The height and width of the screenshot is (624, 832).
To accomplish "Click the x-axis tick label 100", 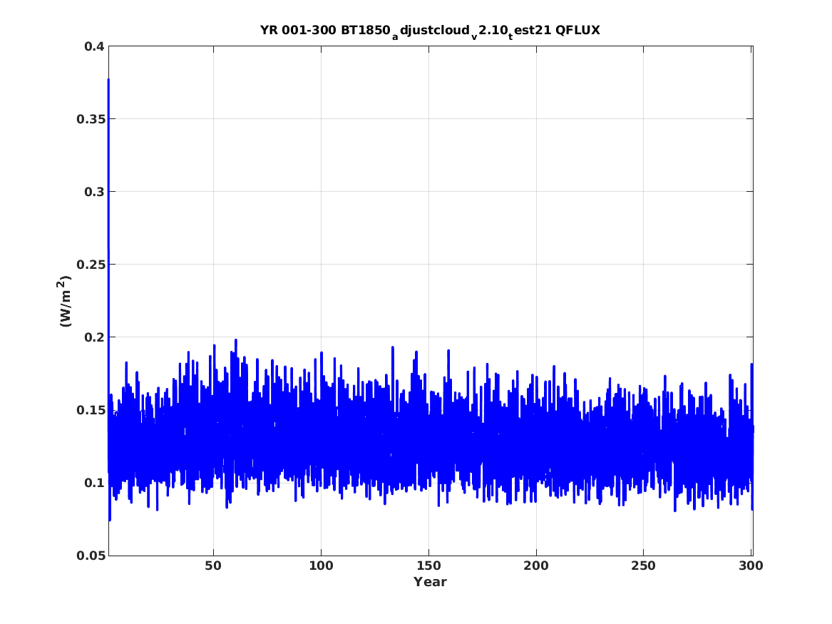I will coord(321,566).
